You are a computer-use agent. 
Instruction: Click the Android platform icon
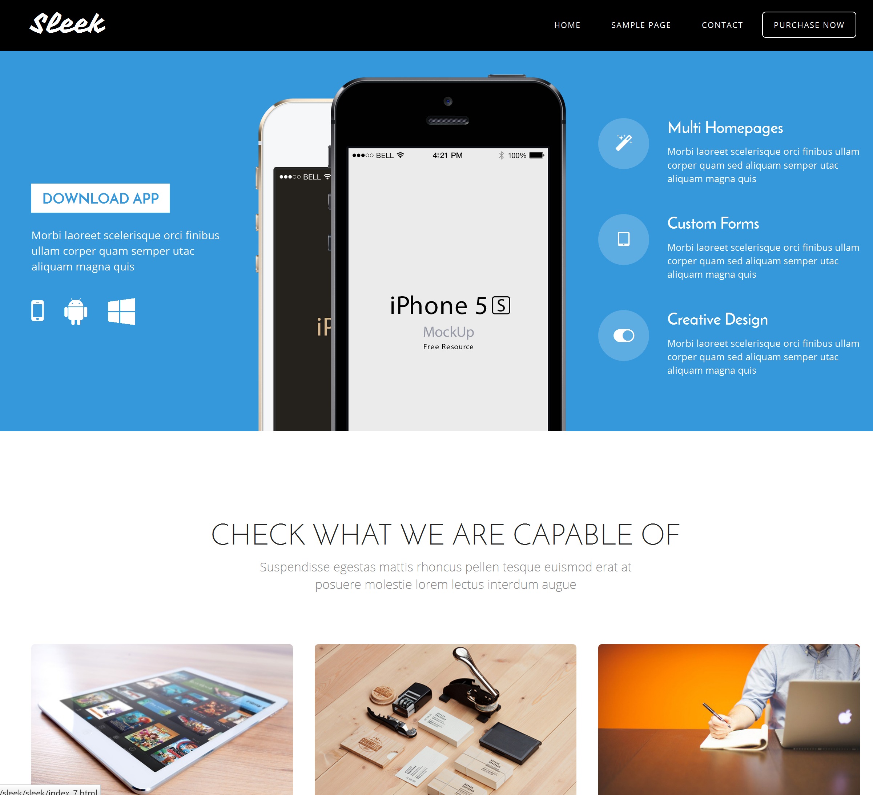pyautogui.click(x=75, y=311)
